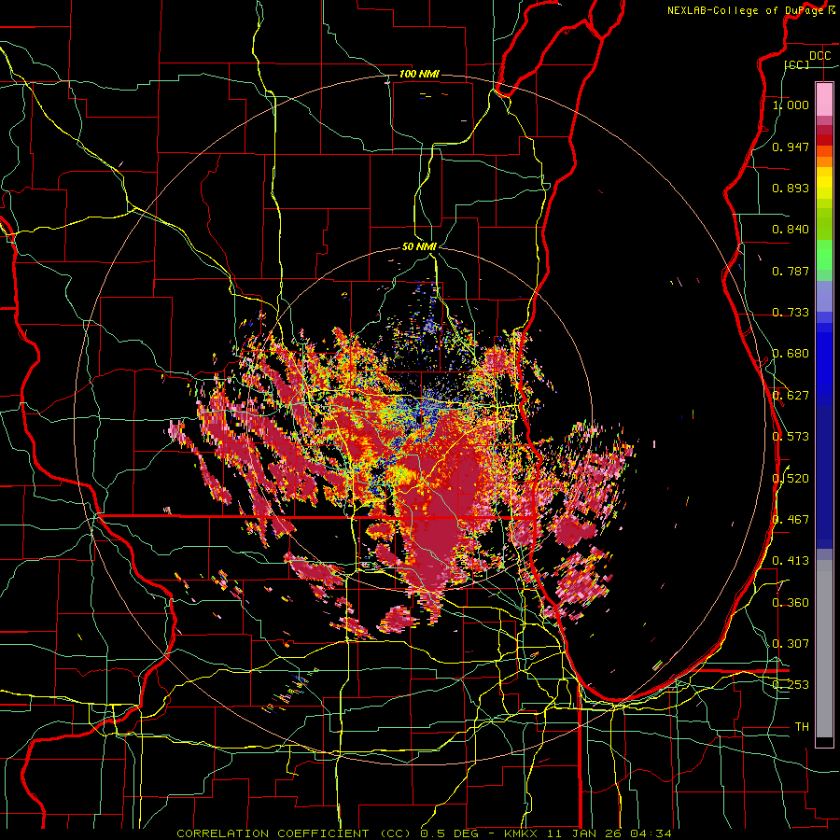Click the bright green band of the color bar
Viewport: 840px width, 840px height.
(x=824, y=255)
